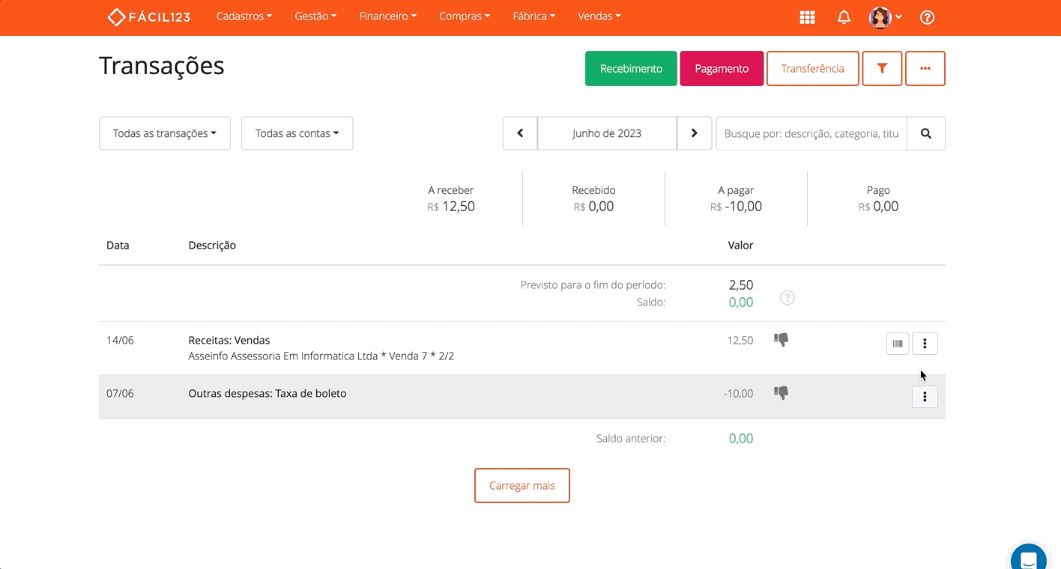Click the barcode icon on the Receitas: Vendas row
The width and height of the screenshot is (1061, 569).
(898, 343)
